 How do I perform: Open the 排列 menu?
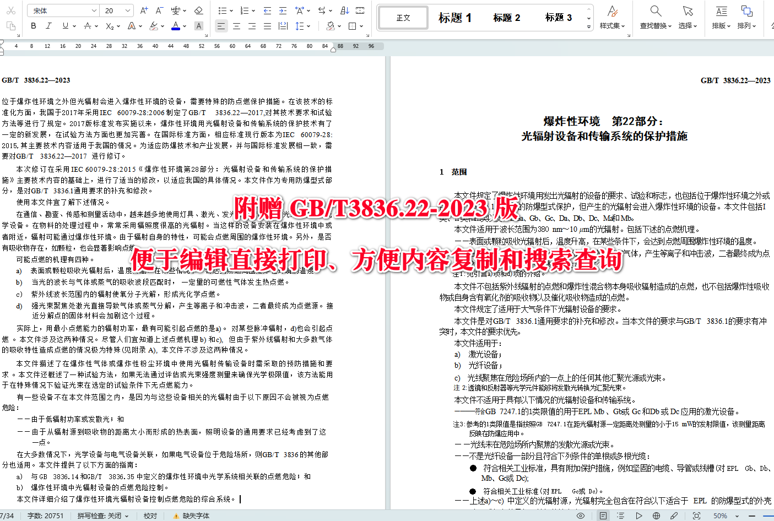[x=746, y=18]
